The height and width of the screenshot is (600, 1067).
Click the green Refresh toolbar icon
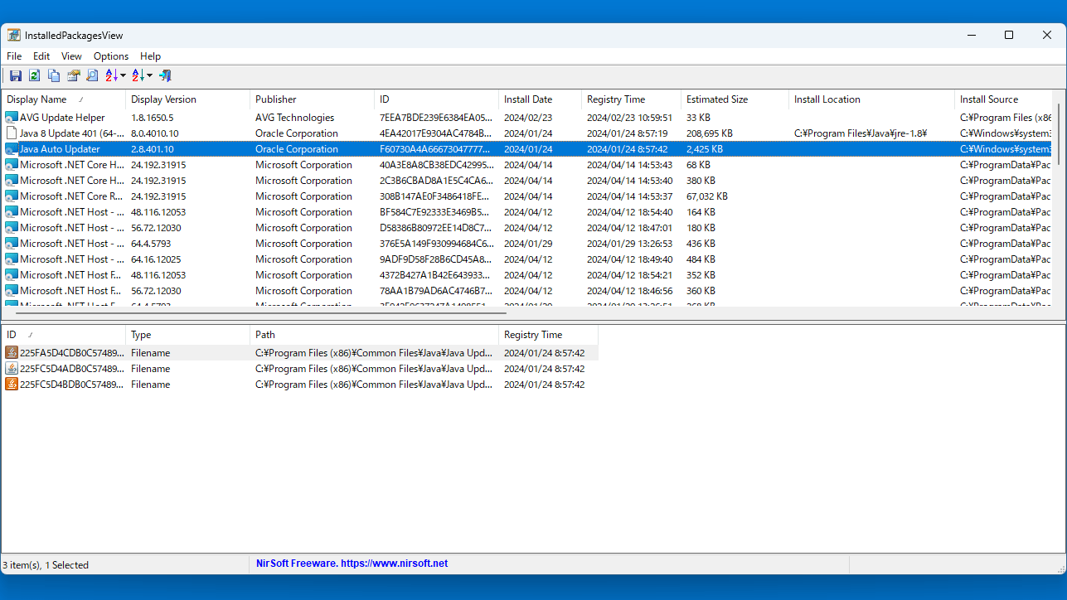[x=34, y=75]
